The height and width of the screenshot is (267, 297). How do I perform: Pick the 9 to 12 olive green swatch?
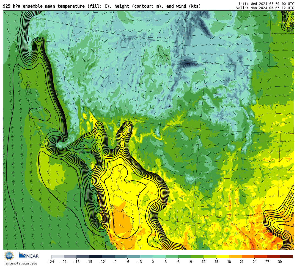(197, 256)
